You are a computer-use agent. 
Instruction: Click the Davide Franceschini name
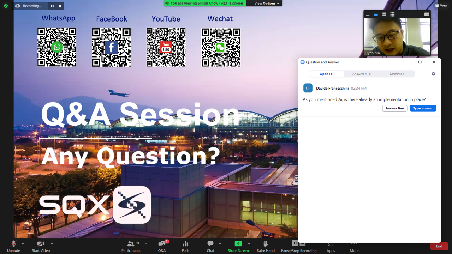[x=332, y=88]
